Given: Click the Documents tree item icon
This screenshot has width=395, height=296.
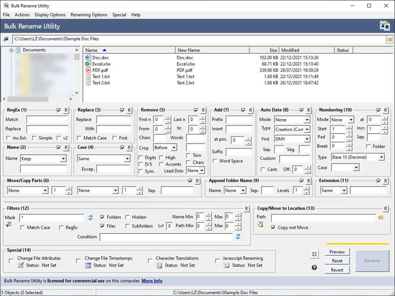Looking at the screenshot, I should [18, 50].
